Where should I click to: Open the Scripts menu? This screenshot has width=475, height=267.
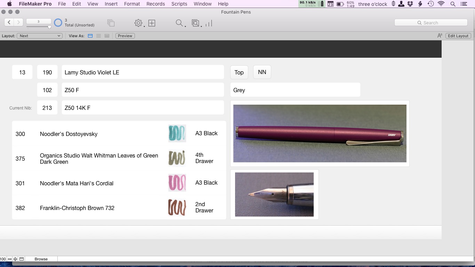179,4
